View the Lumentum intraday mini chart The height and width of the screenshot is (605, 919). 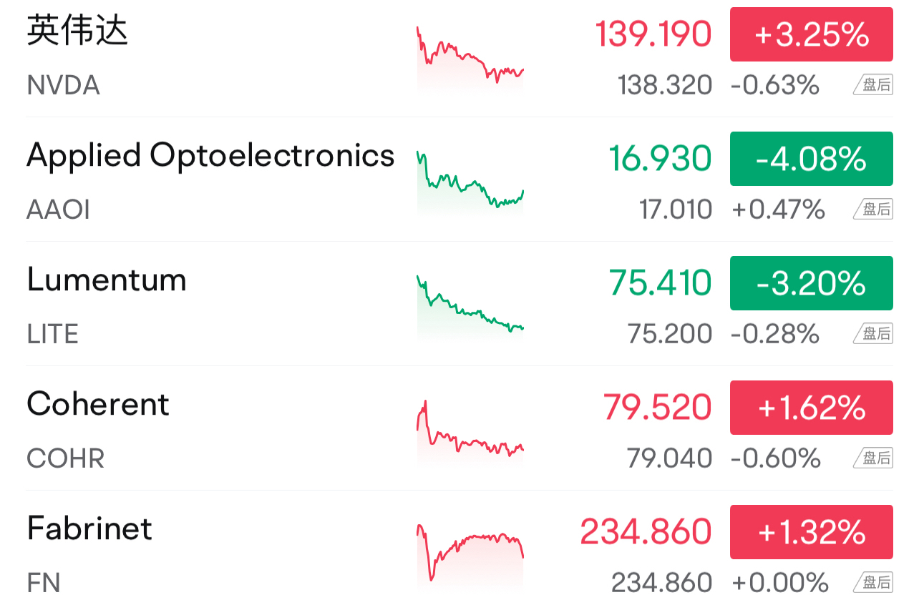pos(470,306)
